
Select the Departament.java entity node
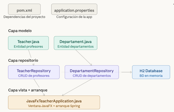(x=75, y=43)
